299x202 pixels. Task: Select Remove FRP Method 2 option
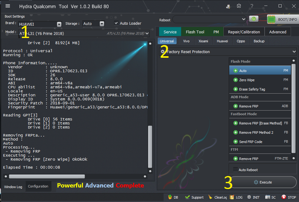[260, 133]
